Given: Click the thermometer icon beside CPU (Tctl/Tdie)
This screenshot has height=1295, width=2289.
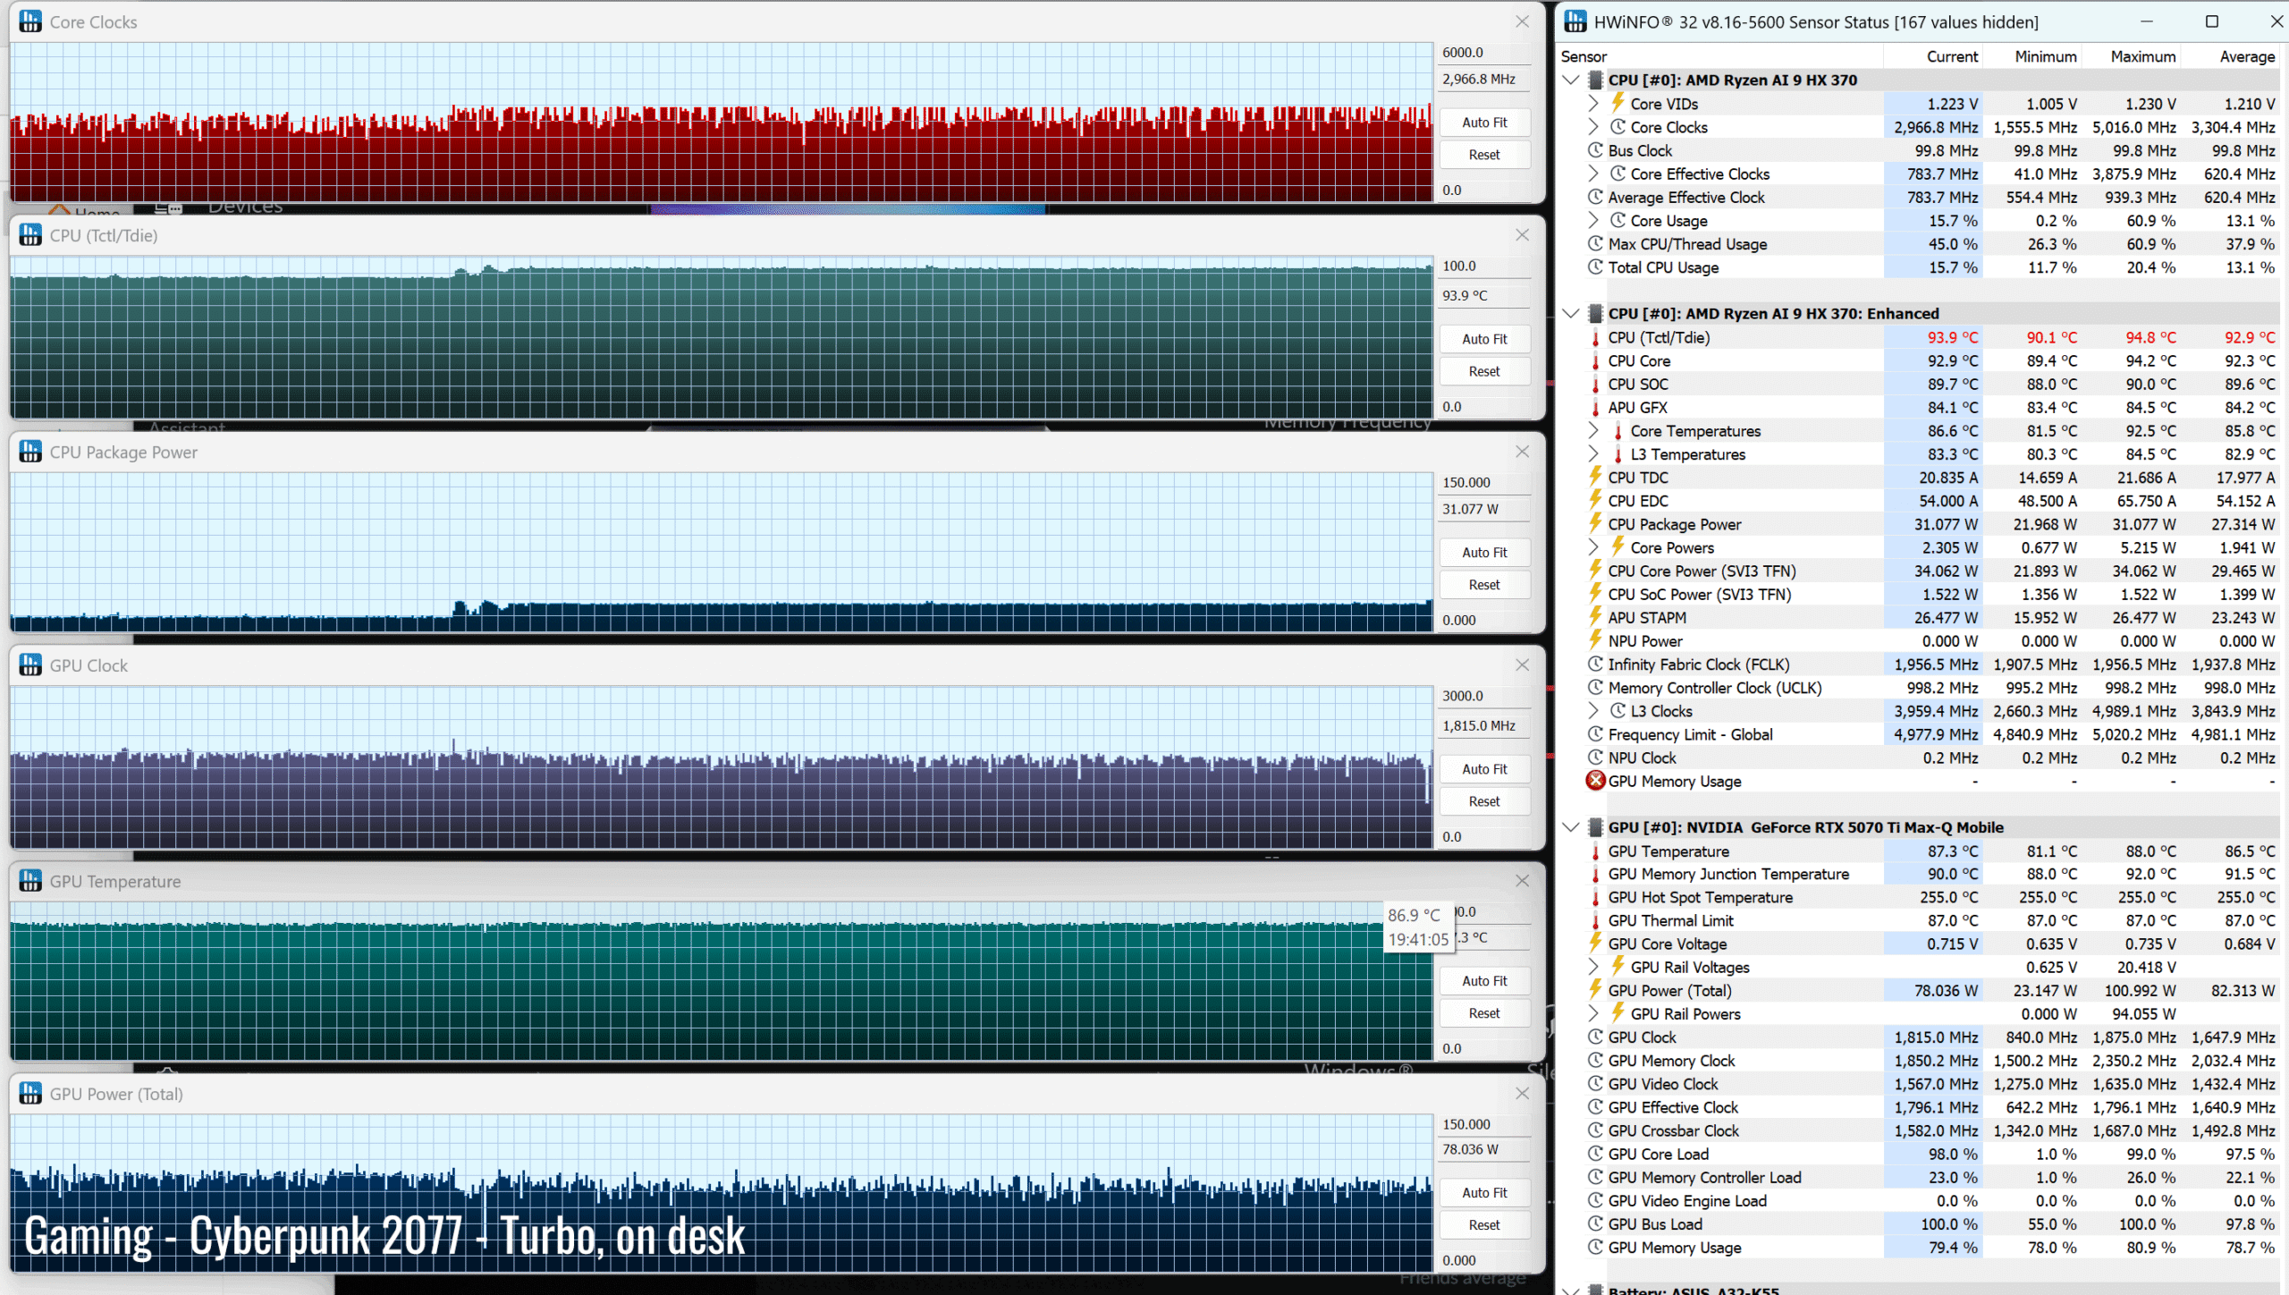Looking at the screenshot, I should pyautogui.click(x=1595, y=338).
